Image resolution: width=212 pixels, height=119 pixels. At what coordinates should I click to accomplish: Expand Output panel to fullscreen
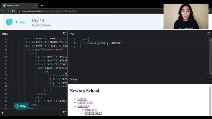[209, 79]
